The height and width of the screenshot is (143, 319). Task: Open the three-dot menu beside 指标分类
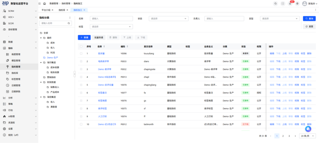[x=70, y=18]
